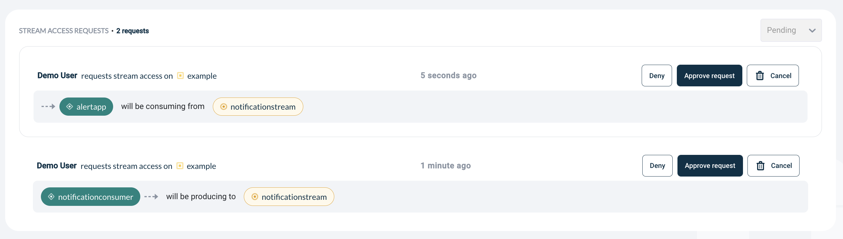Open the example link in second request
843x239 pixels.
pyautogui.click(x=201, y=166)
